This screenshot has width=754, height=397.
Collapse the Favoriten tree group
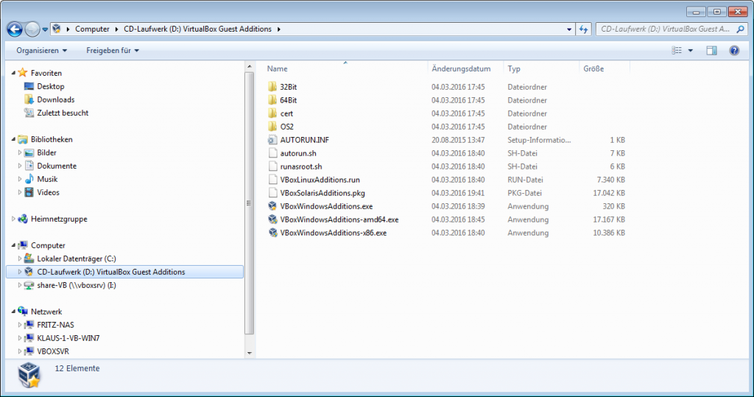click(13, 73)
